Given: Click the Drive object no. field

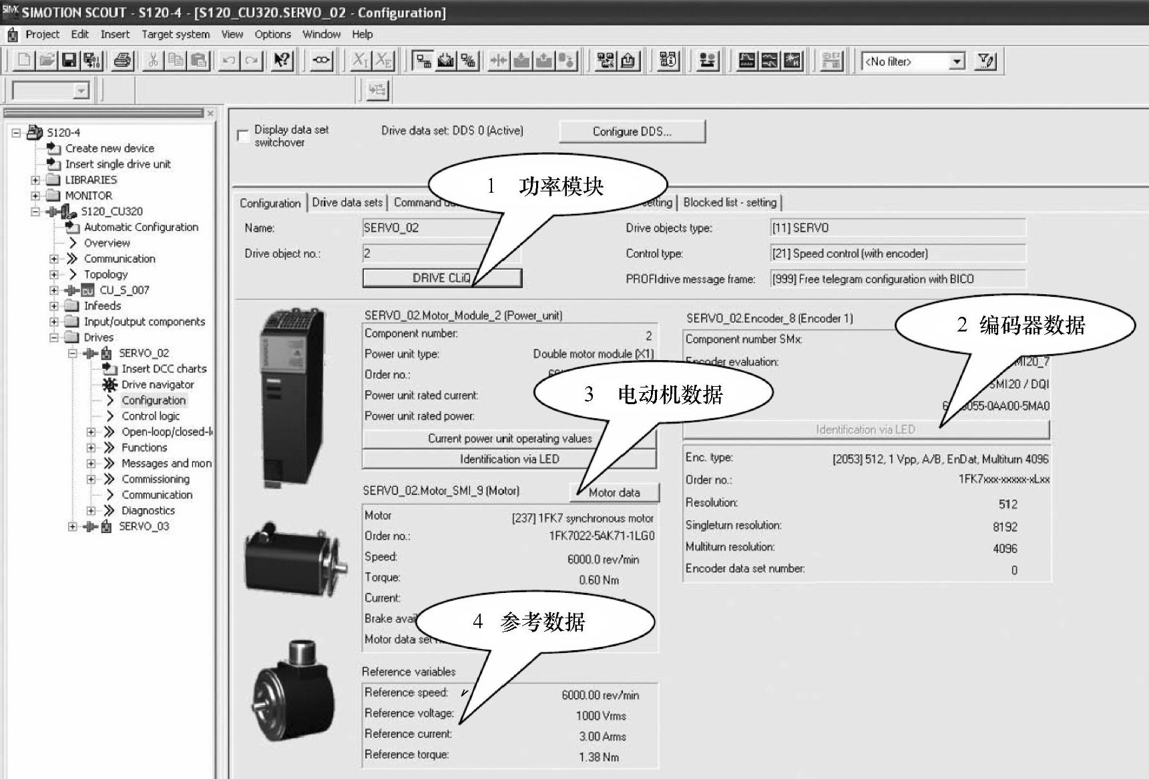Looking at the screenshot, I should click(x=441, y=253).
